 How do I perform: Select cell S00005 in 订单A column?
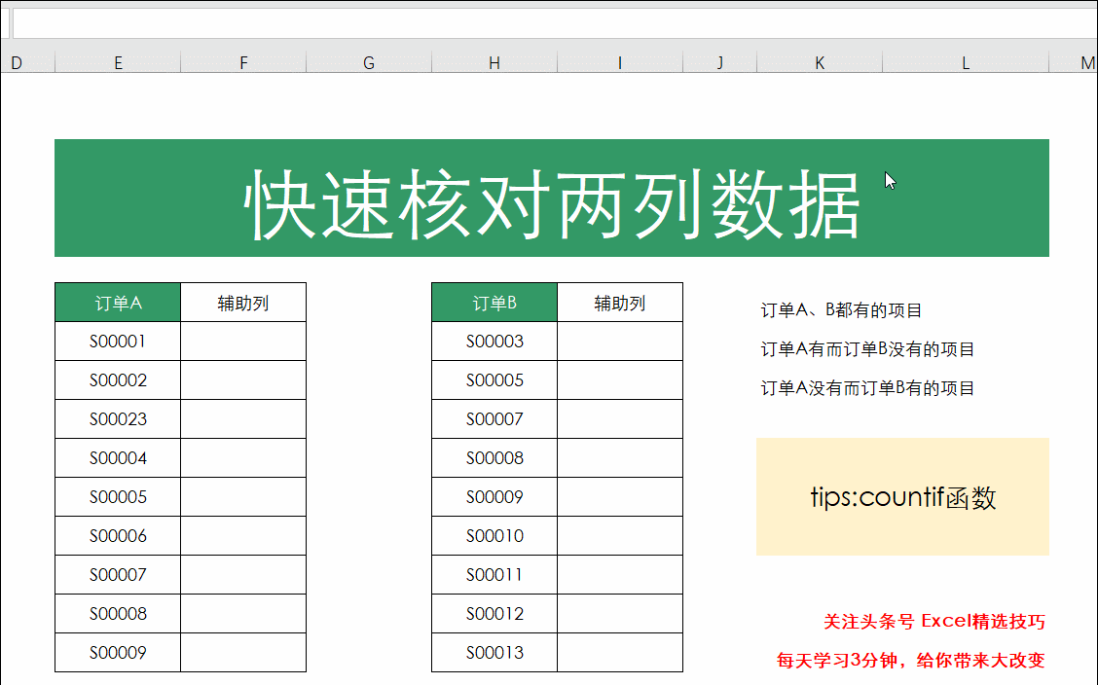click(x=118, y=497)
